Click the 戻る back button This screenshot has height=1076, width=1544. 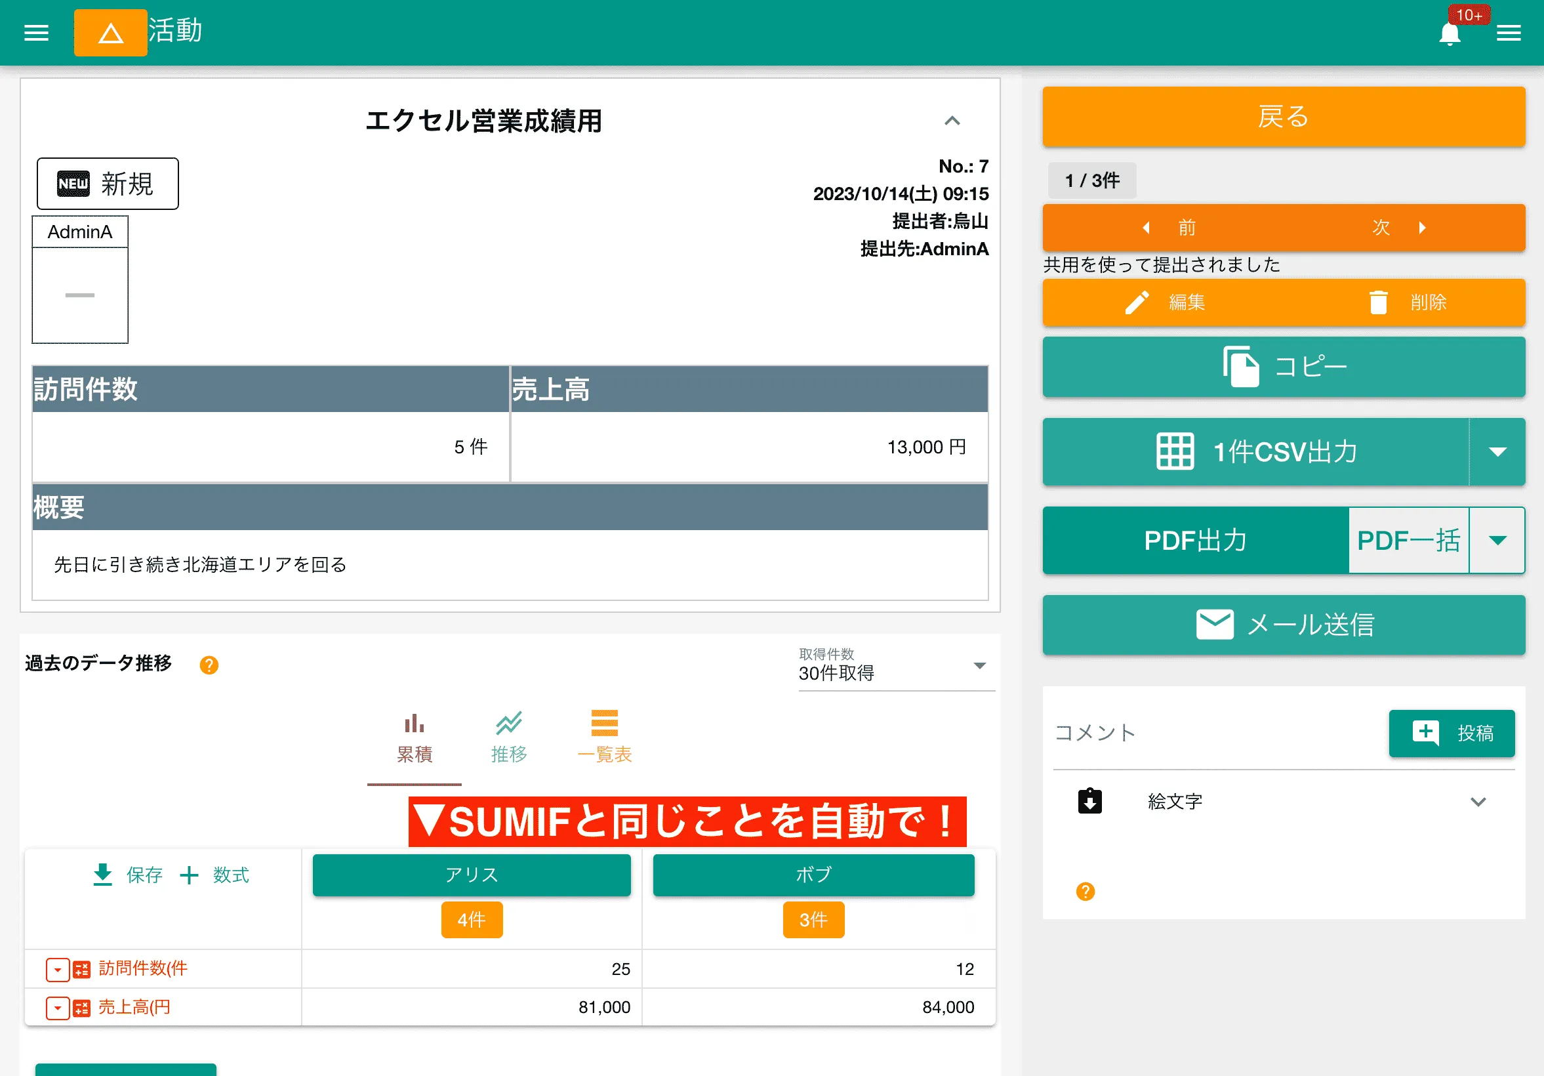click(1283, 116)
